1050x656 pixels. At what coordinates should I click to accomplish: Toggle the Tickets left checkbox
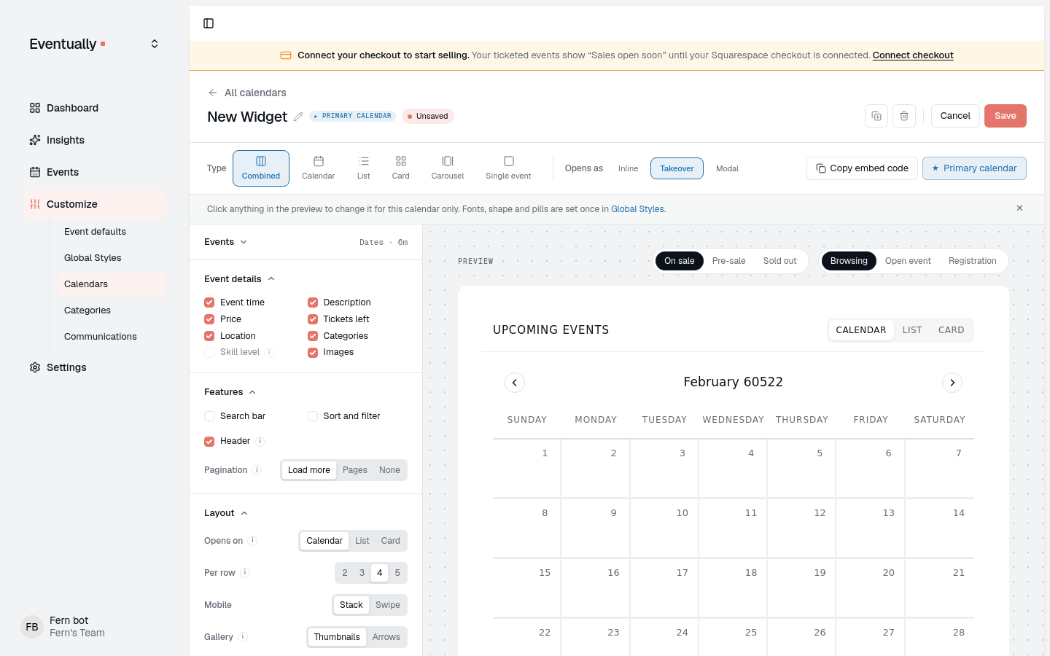[313, 319]
